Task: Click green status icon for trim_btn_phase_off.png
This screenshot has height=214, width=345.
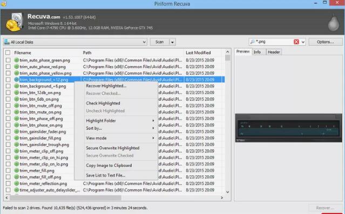Action: (16, 118)
